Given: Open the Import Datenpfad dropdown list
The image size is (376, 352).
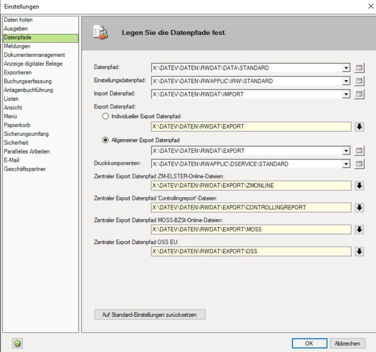Looking at the screenshot, I should pos(346,94).
